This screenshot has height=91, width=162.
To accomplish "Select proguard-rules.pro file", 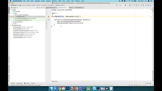I will (x=26, y=32).
